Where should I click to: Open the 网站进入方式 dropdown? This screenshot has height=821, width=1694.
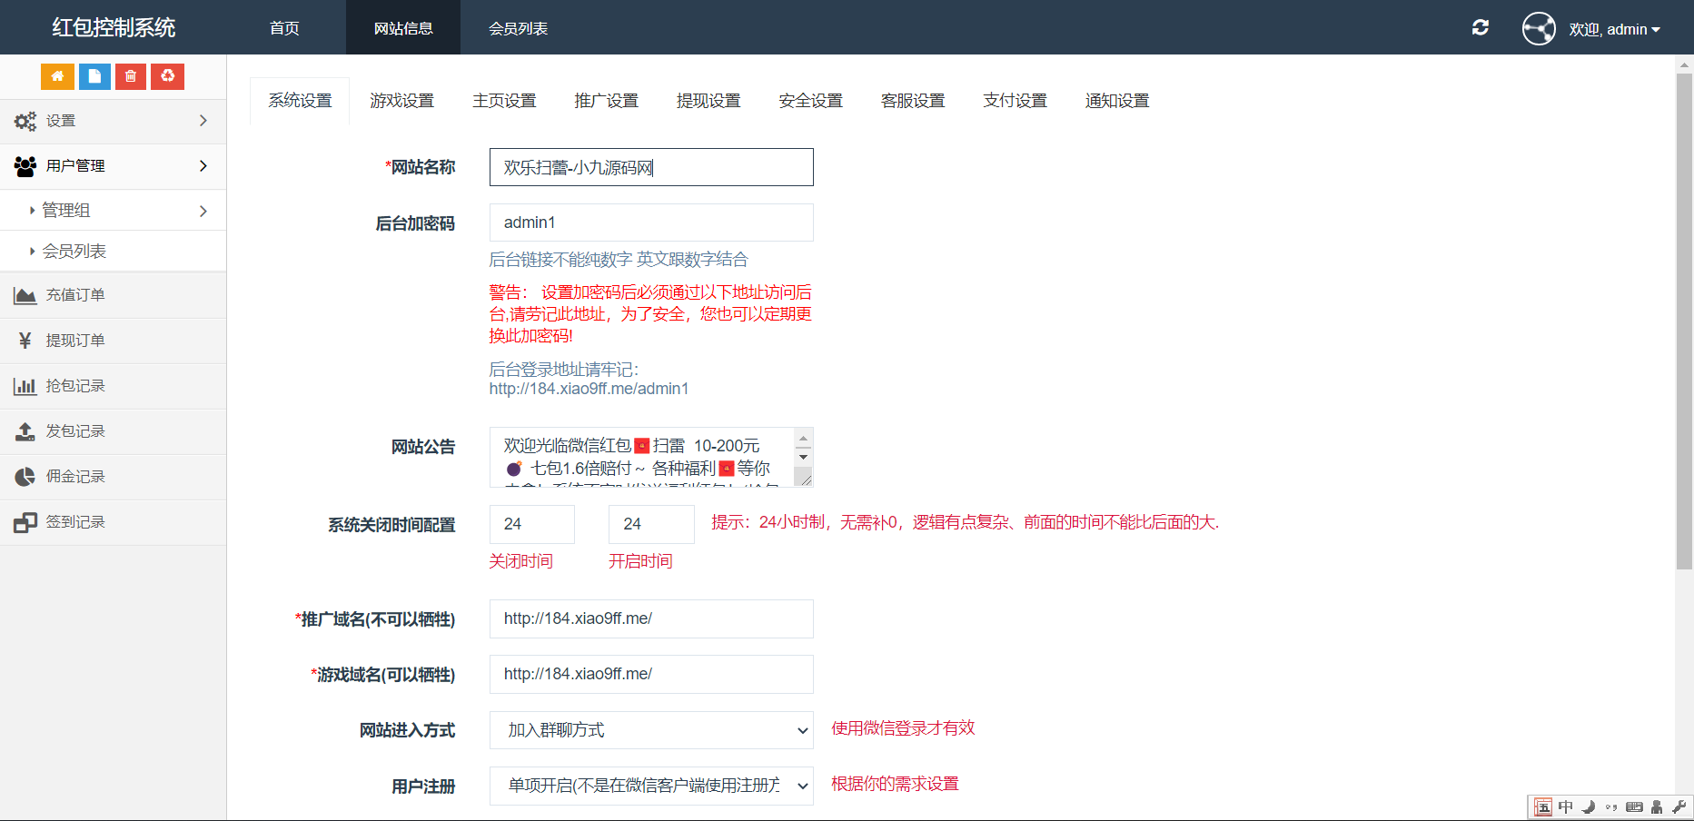point(651,730)
